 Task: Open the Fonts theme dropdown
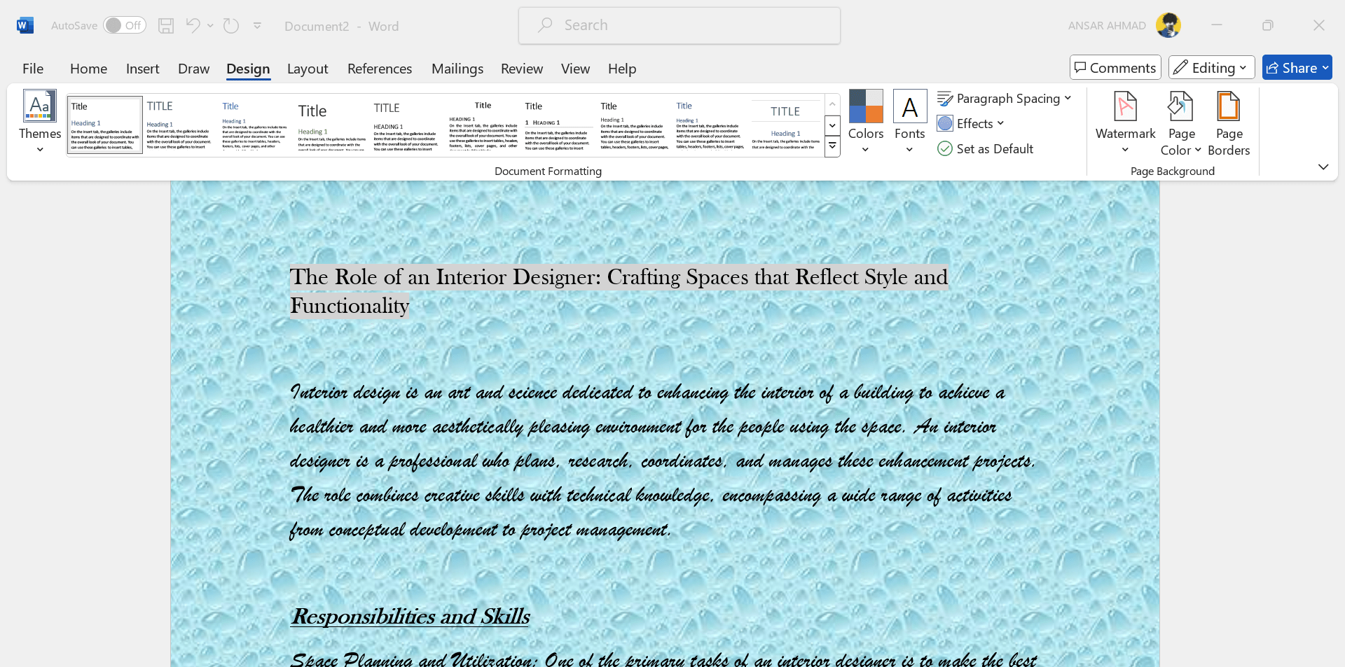click(x=910, y=122)
